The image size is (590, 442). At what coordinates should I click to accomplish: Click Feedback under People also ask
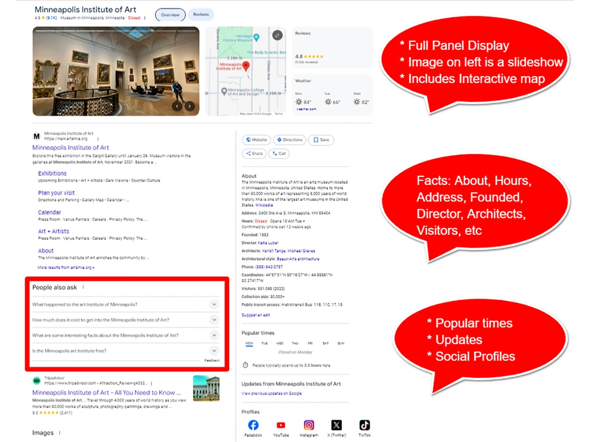[x=212, y=360]
